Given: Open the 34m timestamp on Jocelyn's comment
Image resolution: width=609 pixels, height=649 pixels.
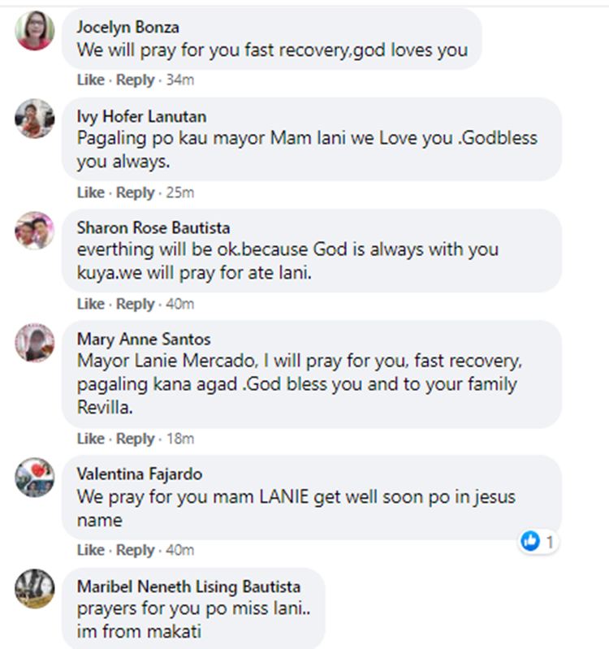Looking at the screenshot, I should click(x=179, y=80).
